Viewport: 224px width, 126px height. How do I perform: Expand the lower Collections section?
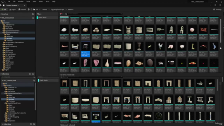(2, 124)
